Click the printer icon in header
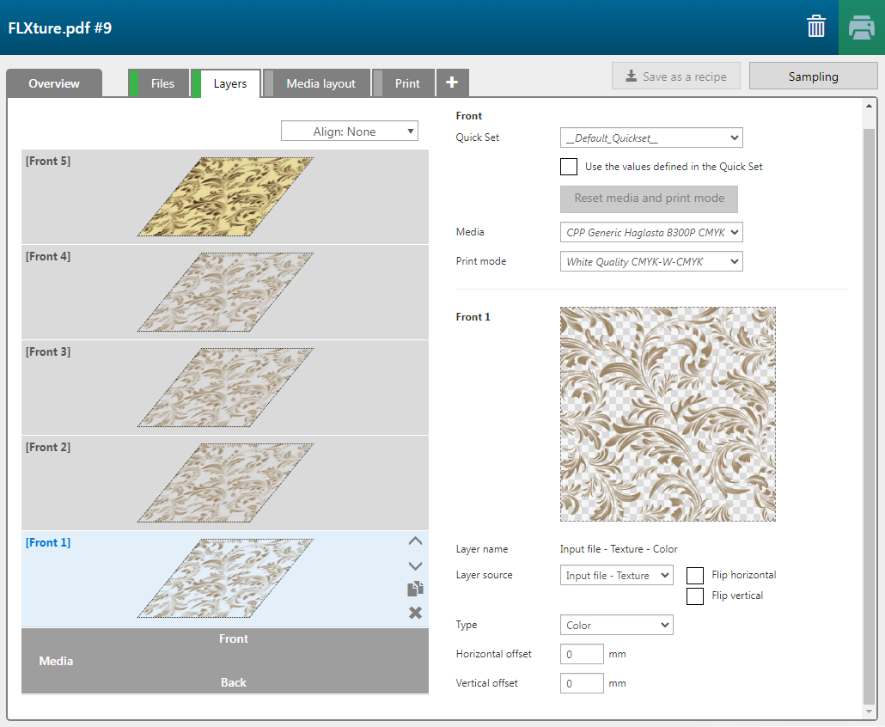 click(x=861, y=27)
